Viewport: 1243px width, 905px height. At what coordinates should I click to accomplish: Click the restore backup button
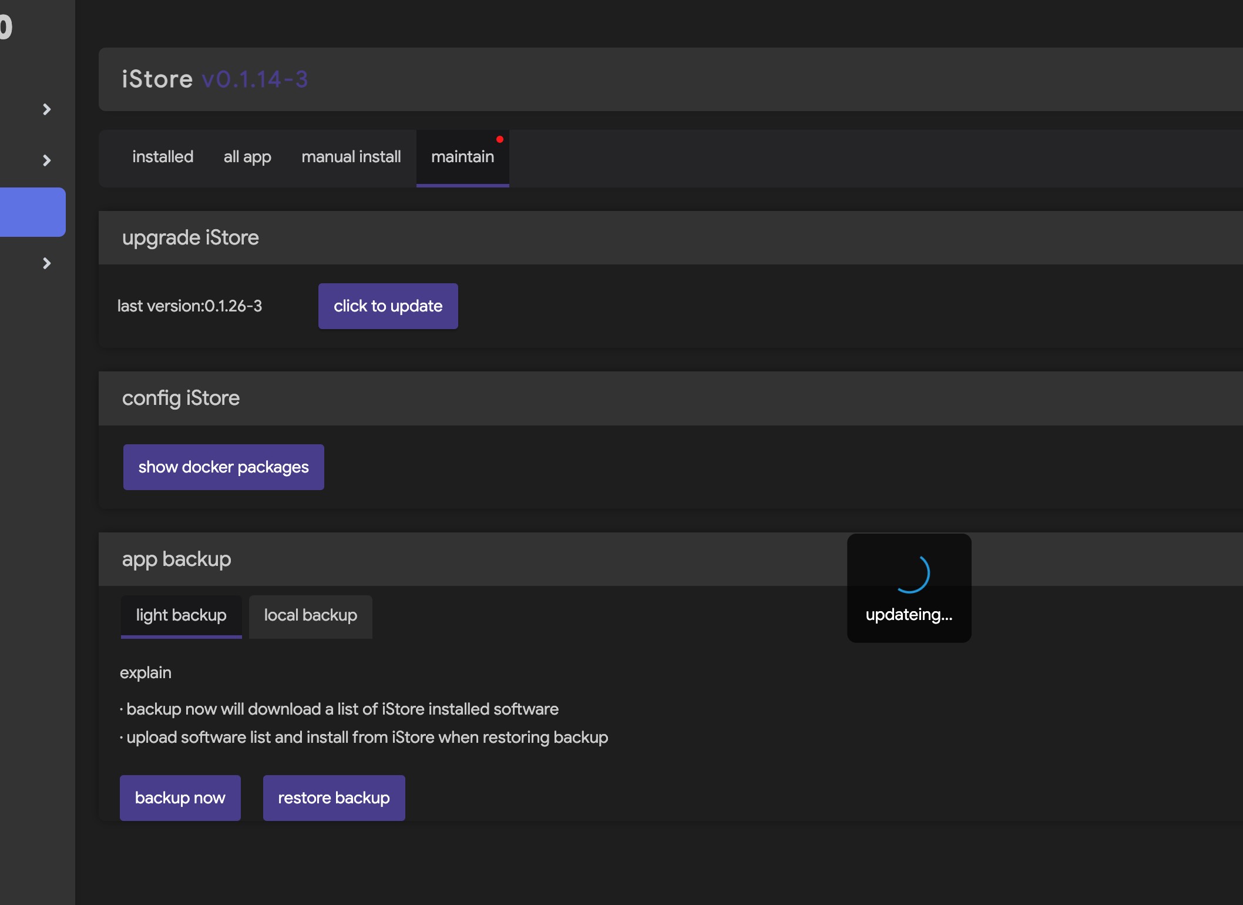tap(334, 798)
